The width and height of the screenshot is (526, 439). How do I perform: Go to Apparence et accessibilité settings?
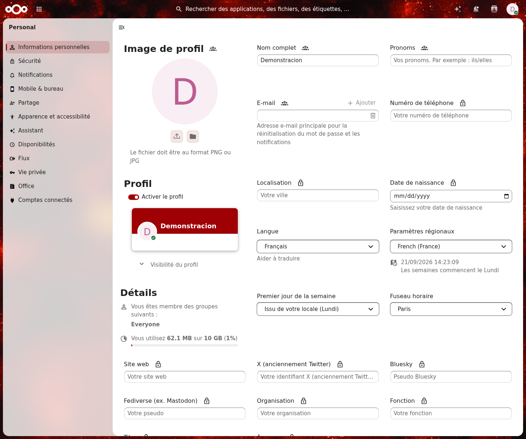58,117
